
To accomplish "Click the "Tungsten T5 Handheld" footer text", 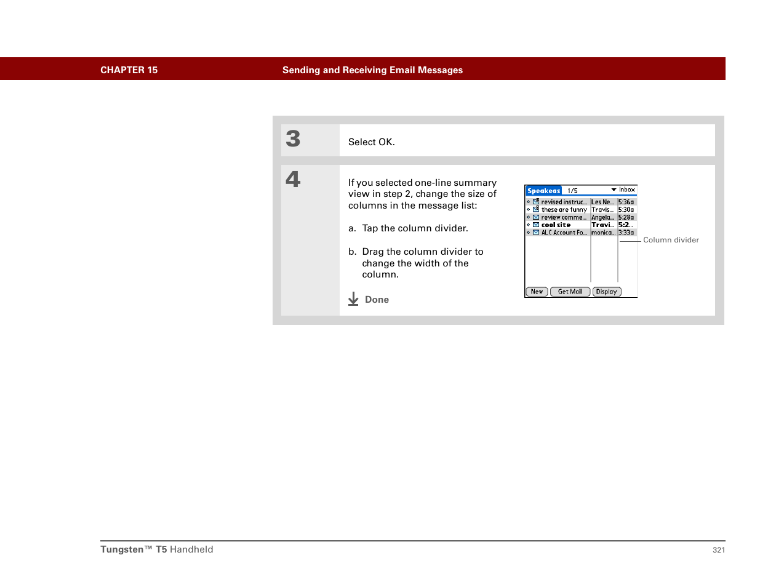I will [x=157, y=549].
